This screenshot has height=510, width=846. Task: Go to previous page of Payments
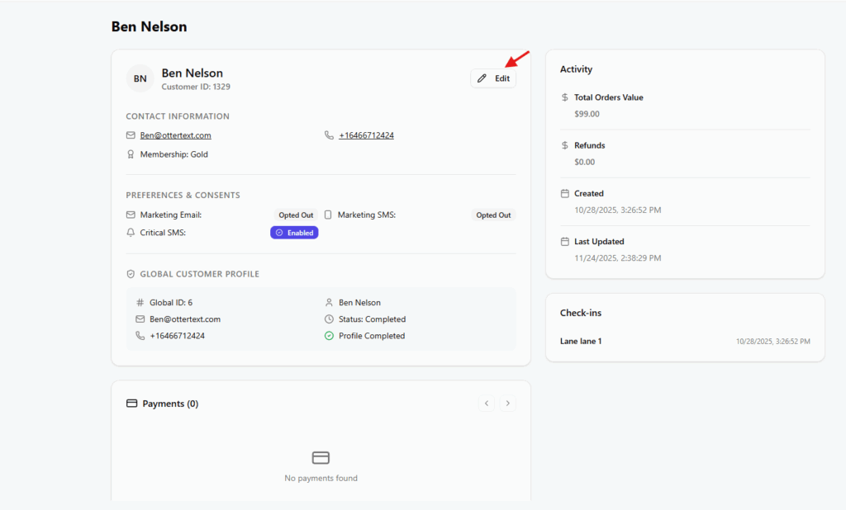pyautogui.click(x=487, y=404)
